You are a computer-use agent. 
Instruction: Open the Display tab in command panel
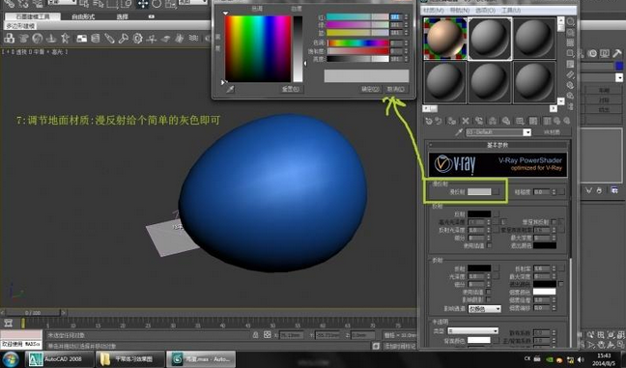[x=605, y=53]
